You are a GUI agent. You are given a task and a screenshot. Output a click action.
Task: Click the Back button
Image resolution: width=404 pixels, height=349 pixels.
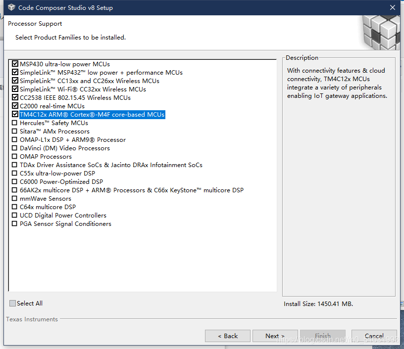pos(228,336)
